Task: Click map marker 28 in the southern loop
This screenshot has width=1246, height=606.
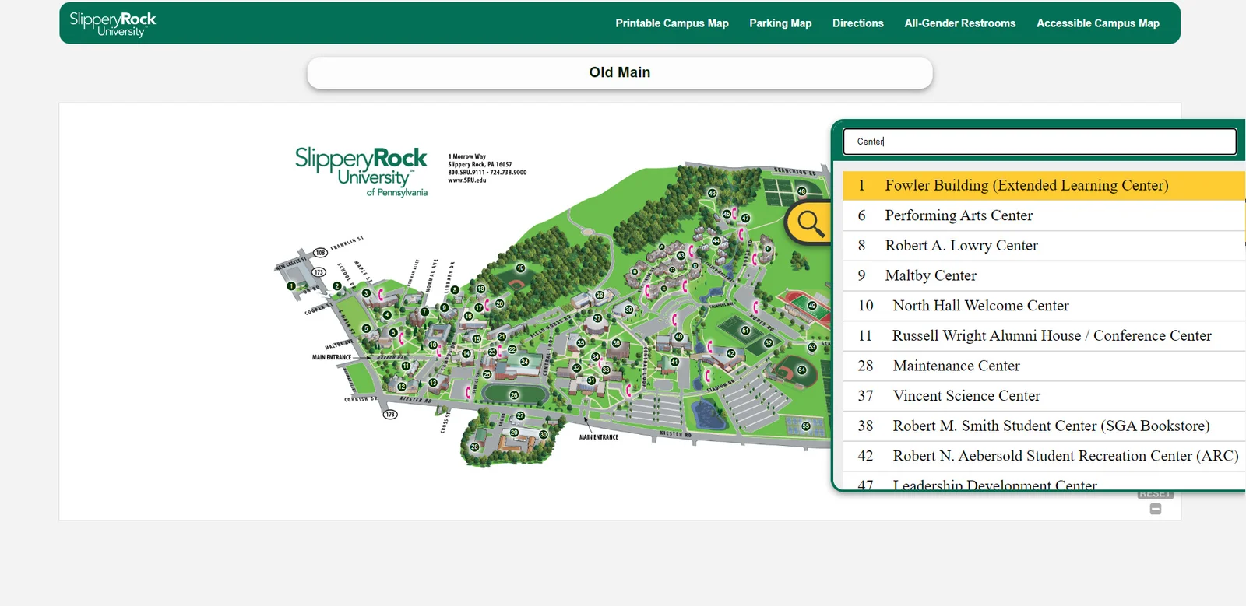Action: 475,447
